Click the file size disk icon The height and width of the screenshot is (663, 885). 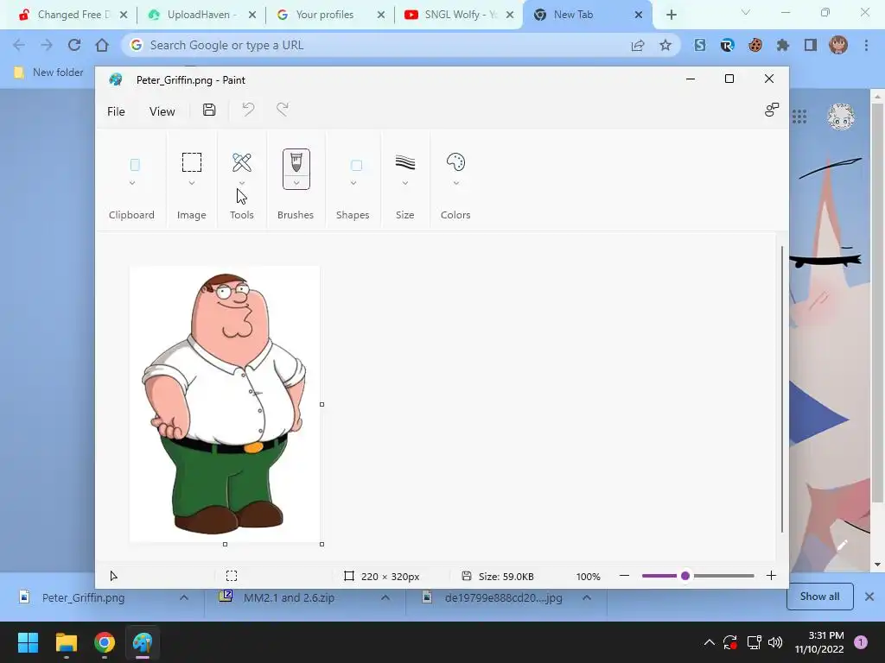coord(466,576)
